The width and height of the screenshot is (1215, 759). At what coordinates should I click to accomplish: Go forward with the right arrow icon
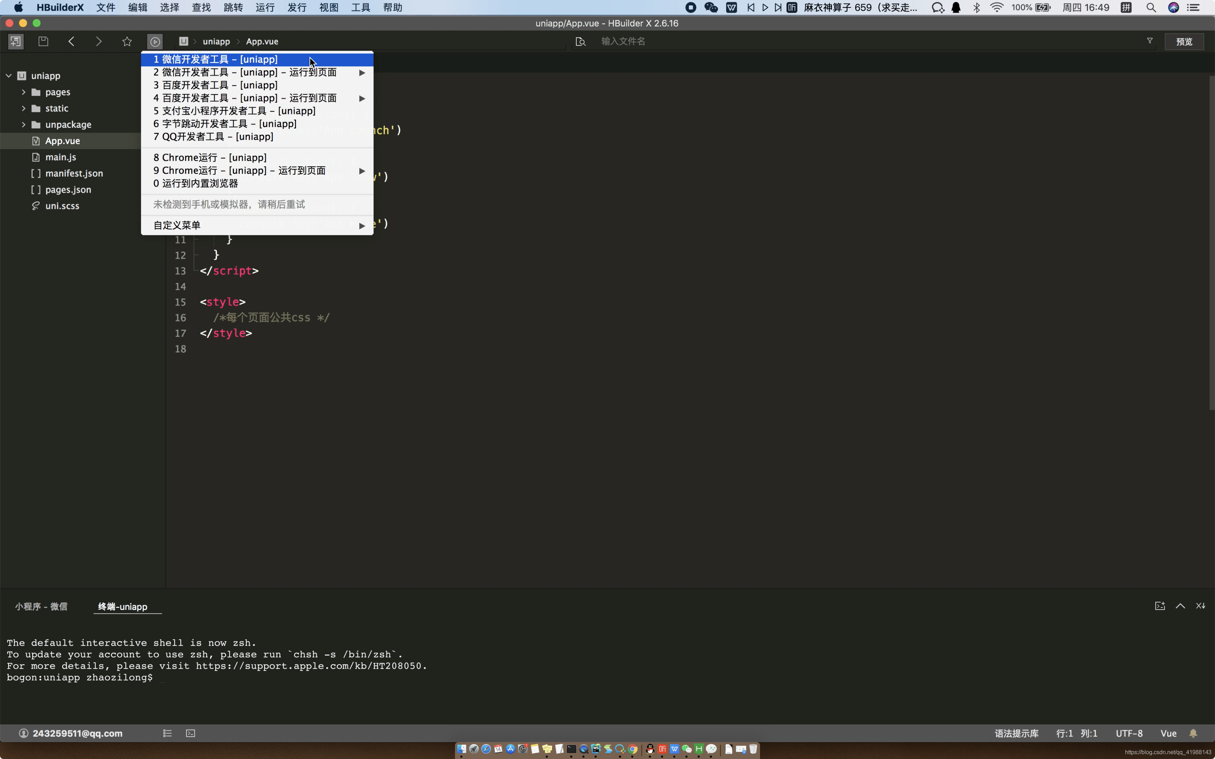(x=99, y=42)
